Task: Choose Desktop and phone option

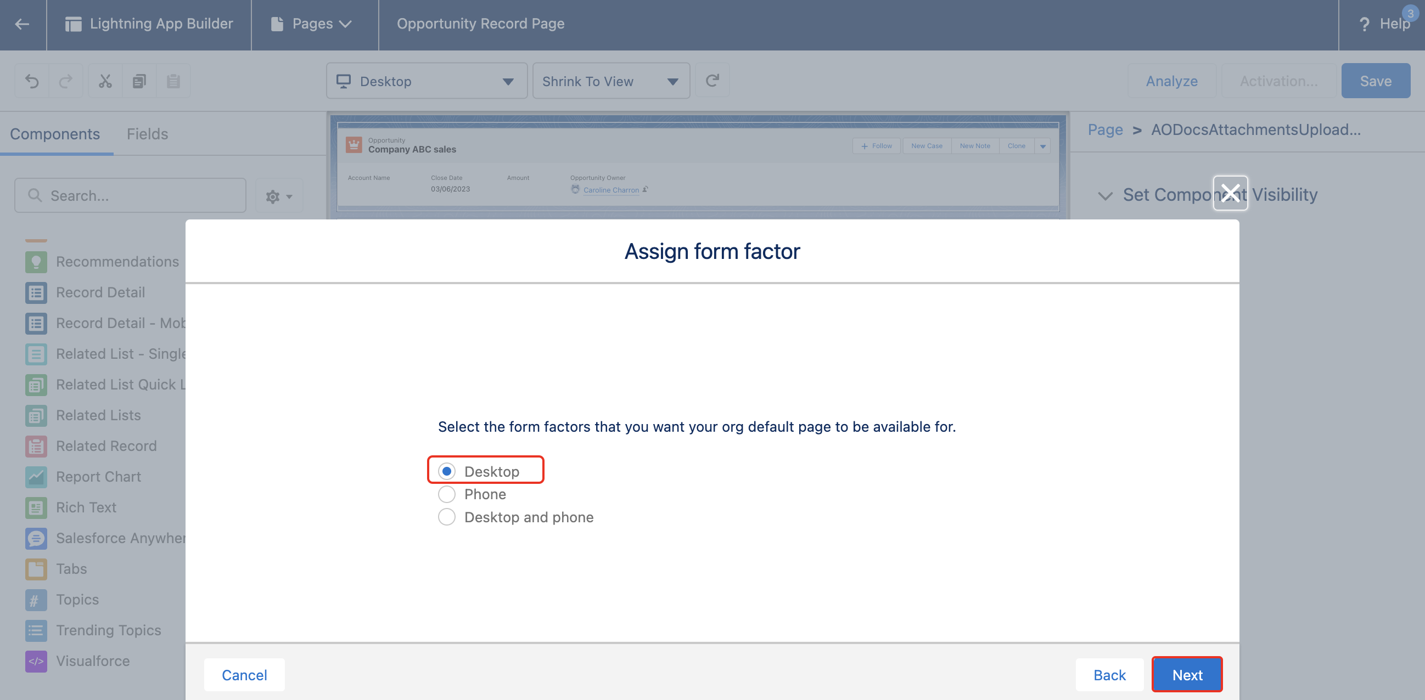Action: point(446,517)
